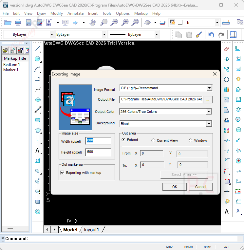Open the lineweight ByLayer dropdown
This screenshot has width=244, height=250.
157,34
